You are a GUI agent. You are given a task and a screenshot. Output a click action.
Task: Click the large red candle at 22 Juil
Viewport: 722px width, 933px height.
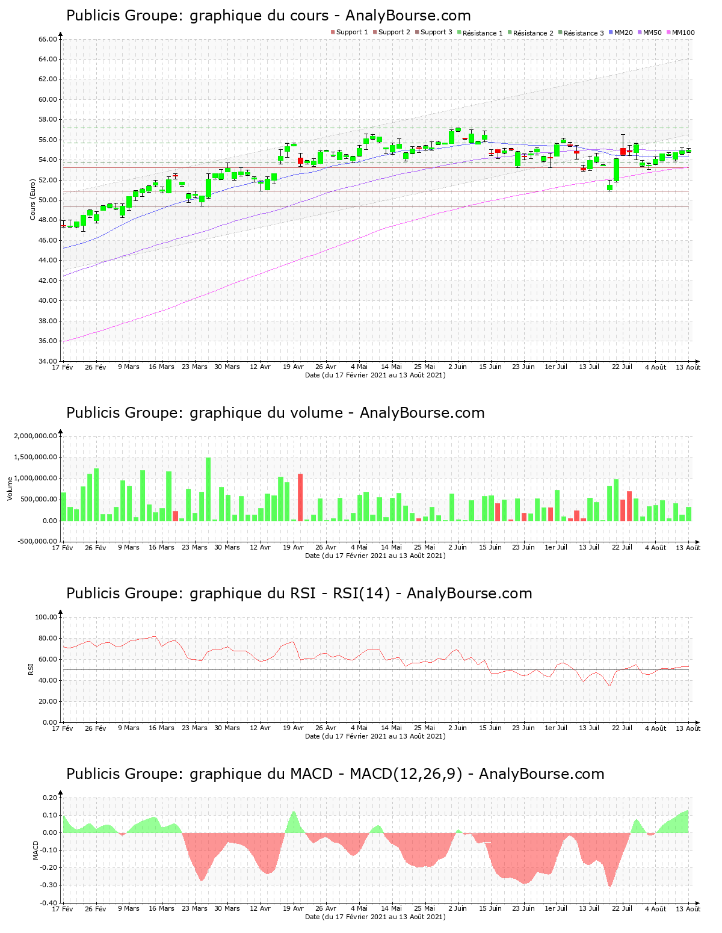point(623,152)
